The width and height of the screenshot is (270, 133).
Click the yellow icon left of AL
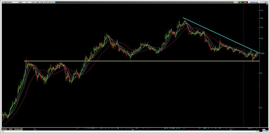(x=235, y=2)
